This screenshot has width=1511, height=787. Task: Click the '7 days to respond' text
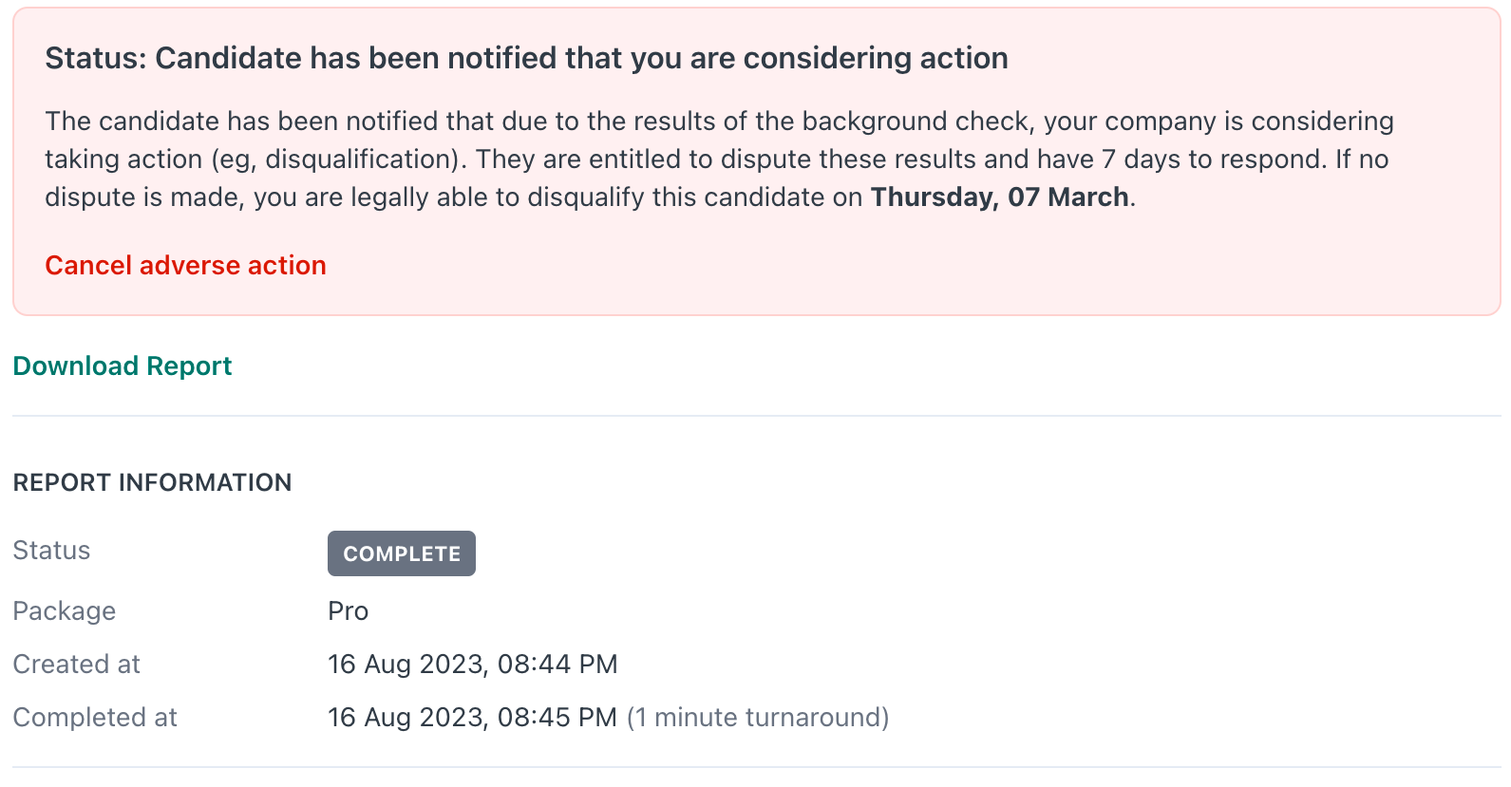[1211, 159]
